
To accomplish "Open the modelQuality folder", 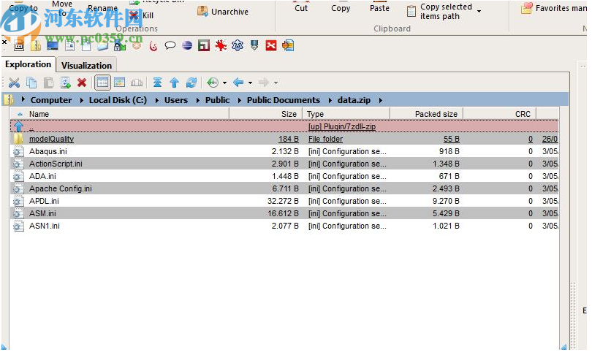I will (x=51, y=139).
